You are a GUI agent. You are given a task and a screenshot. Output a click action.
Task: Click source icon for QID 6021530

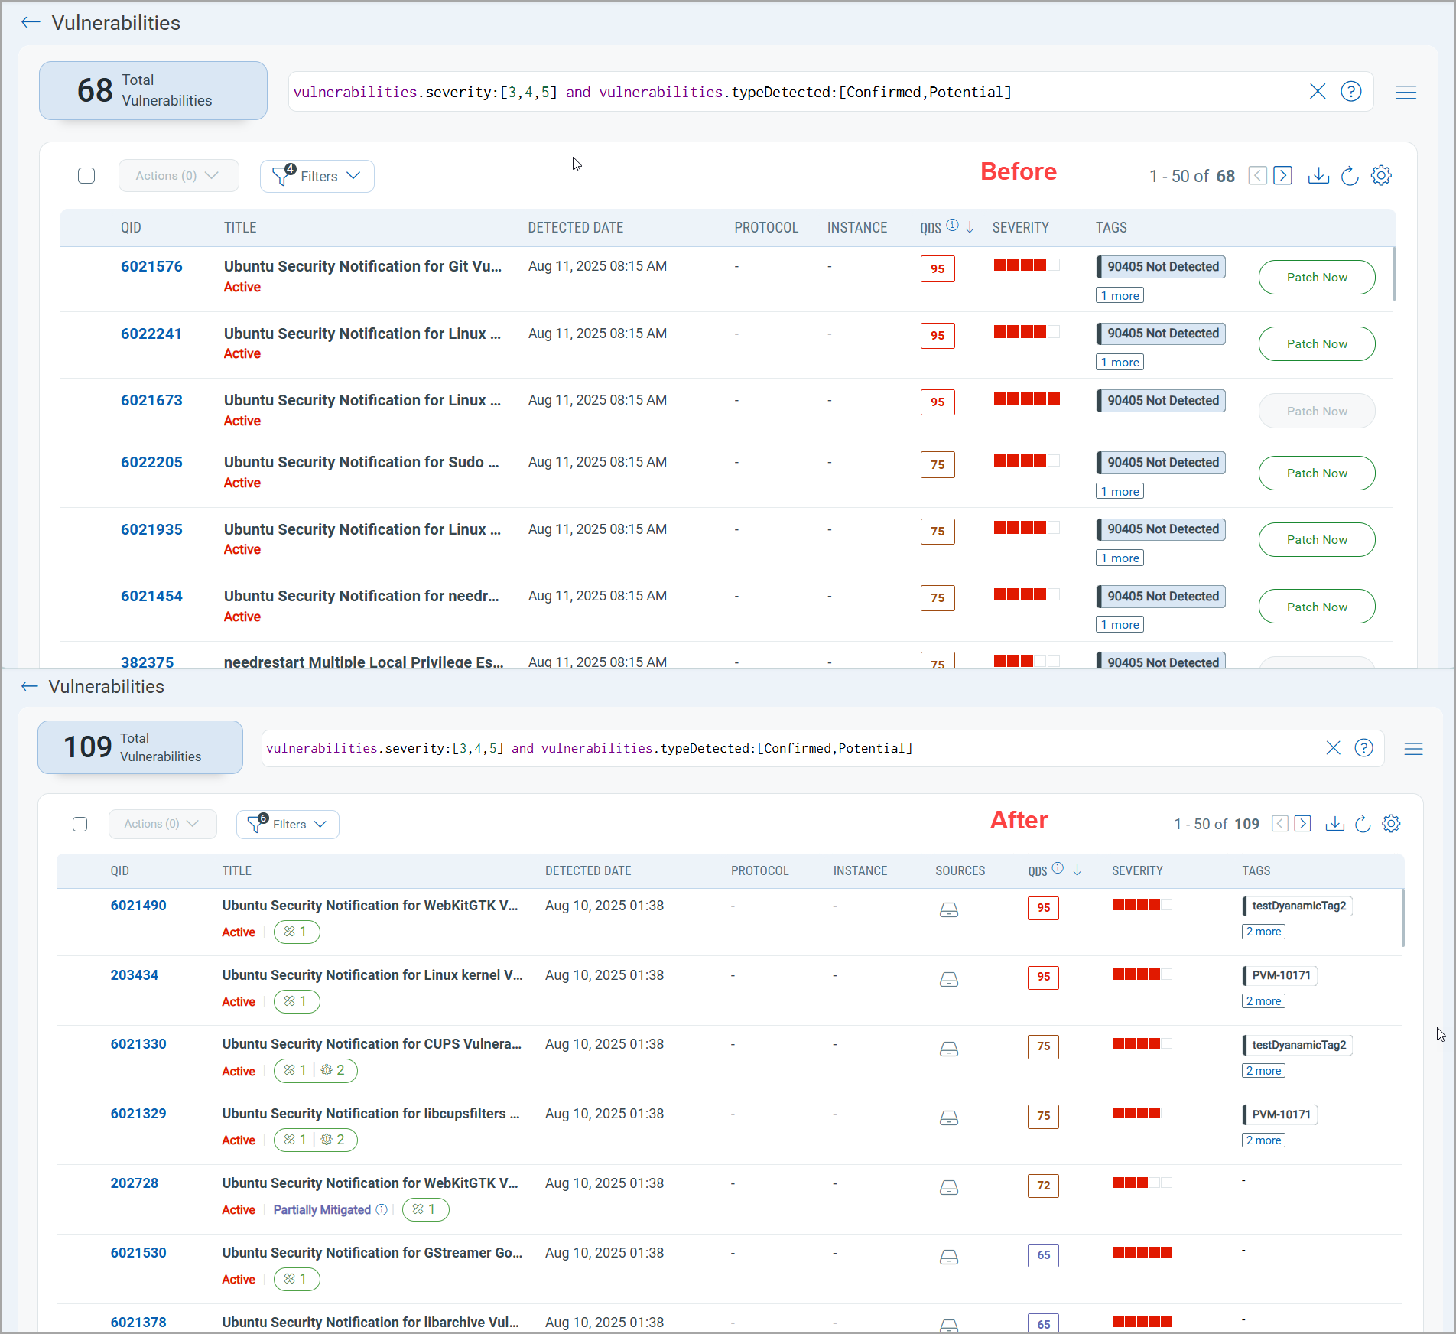[949, 1257]
